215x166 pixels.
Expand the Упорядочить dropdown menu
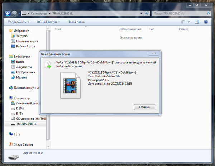click(19, 22)
